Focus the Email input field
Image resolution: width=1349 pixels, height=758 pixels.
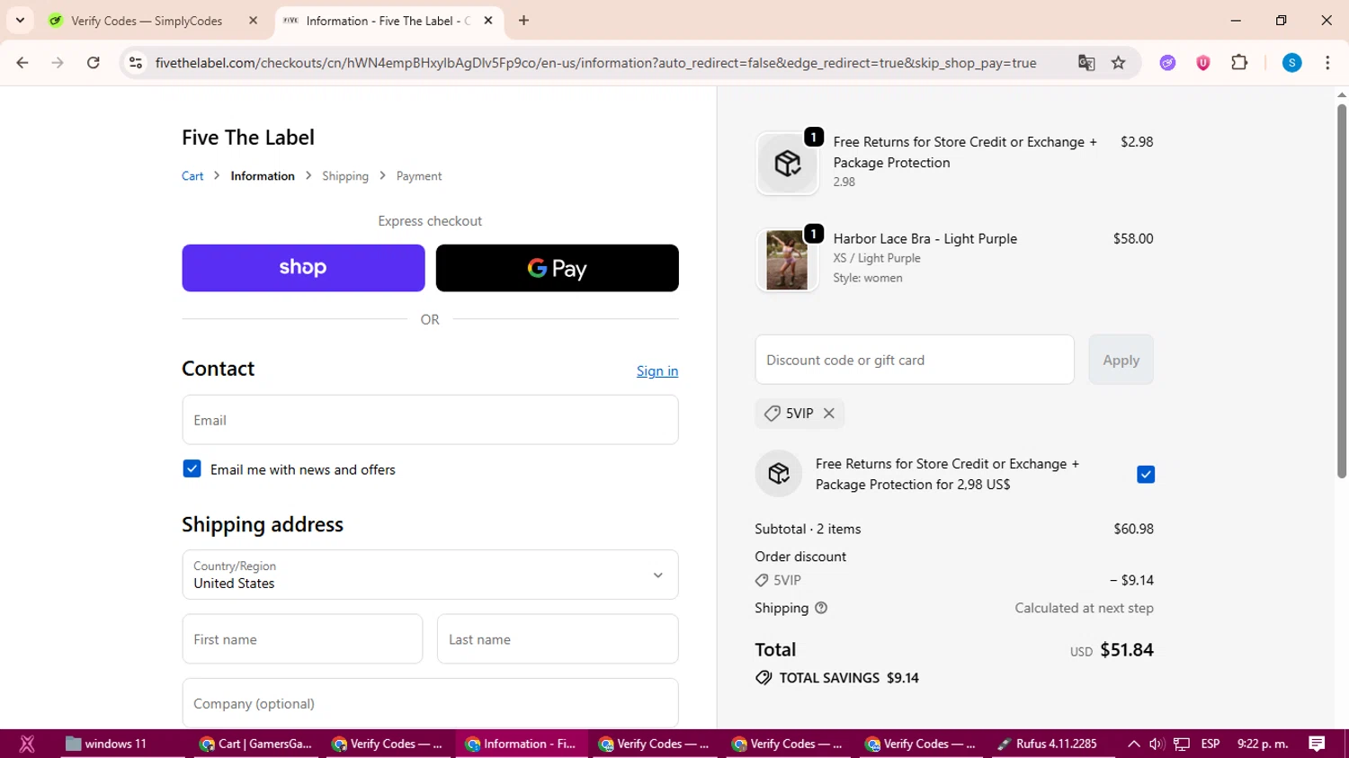(430, 420)
